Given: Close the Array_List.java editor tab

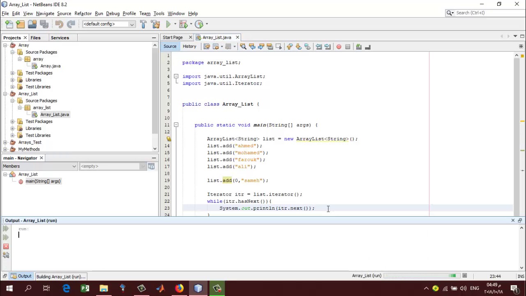Looking at the screenshot, I should (x=237, y=37).
